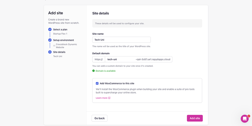Click the Crocoblock Dynamic Website template icon
252x126 pixels.
54,46
